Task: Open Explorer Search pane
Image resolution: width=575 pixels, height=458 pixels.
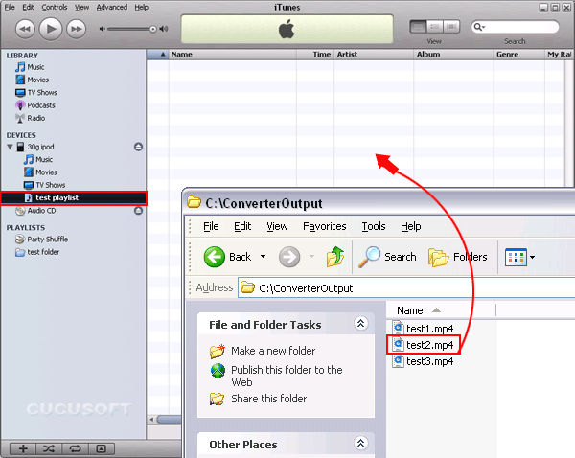Action: [x=387, y=257]
